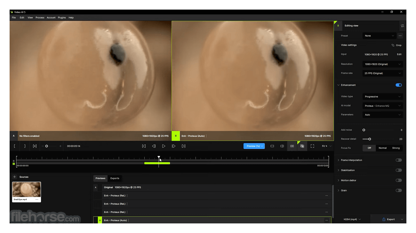Switch to the Exports tab
Image resolution: width=416 pixels, height=233 pixels.
click(115, 178)
